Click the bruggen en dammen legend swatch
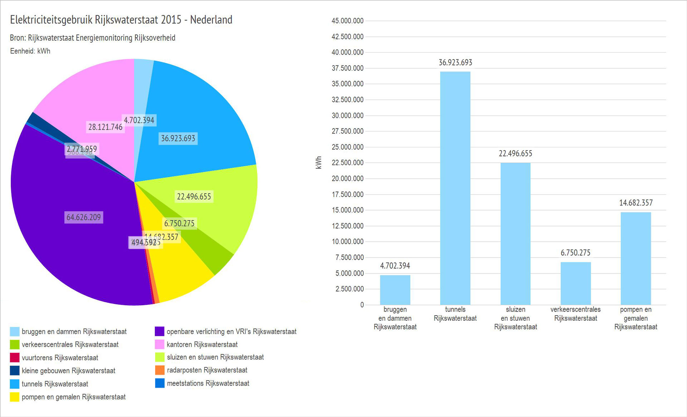 click(15, 332)
